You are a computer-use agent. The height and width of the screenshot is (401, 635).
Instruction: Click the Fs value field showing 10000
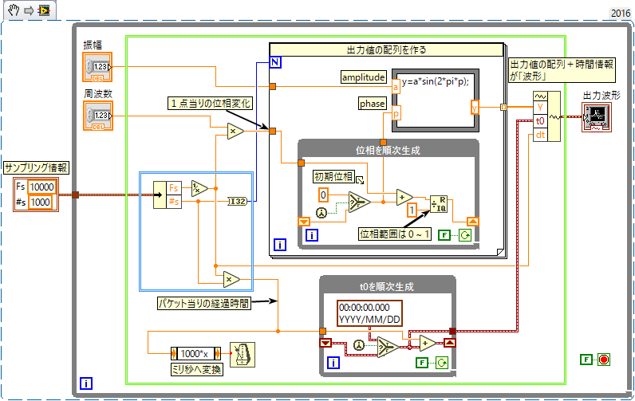click(x=42, y=187)
